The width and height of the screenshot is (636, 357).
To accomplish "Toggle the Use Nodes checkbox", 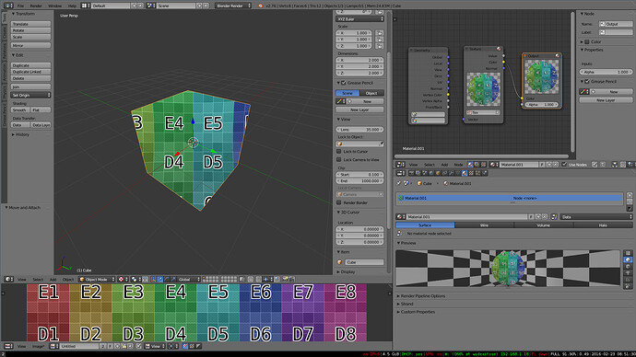I will click(x=564, y=165).
